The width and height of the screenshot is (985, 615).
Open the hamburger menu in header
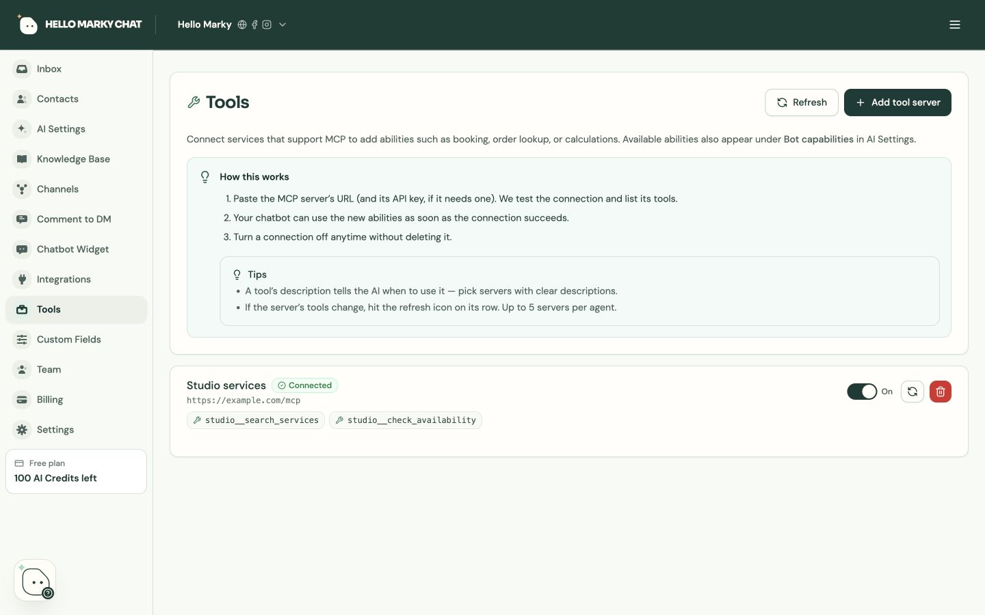coord(955,25)
